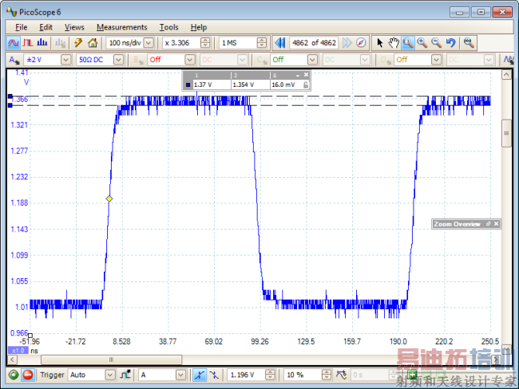Start capturing with the green Go button
The image size is (519, 389).
point(14,375)
